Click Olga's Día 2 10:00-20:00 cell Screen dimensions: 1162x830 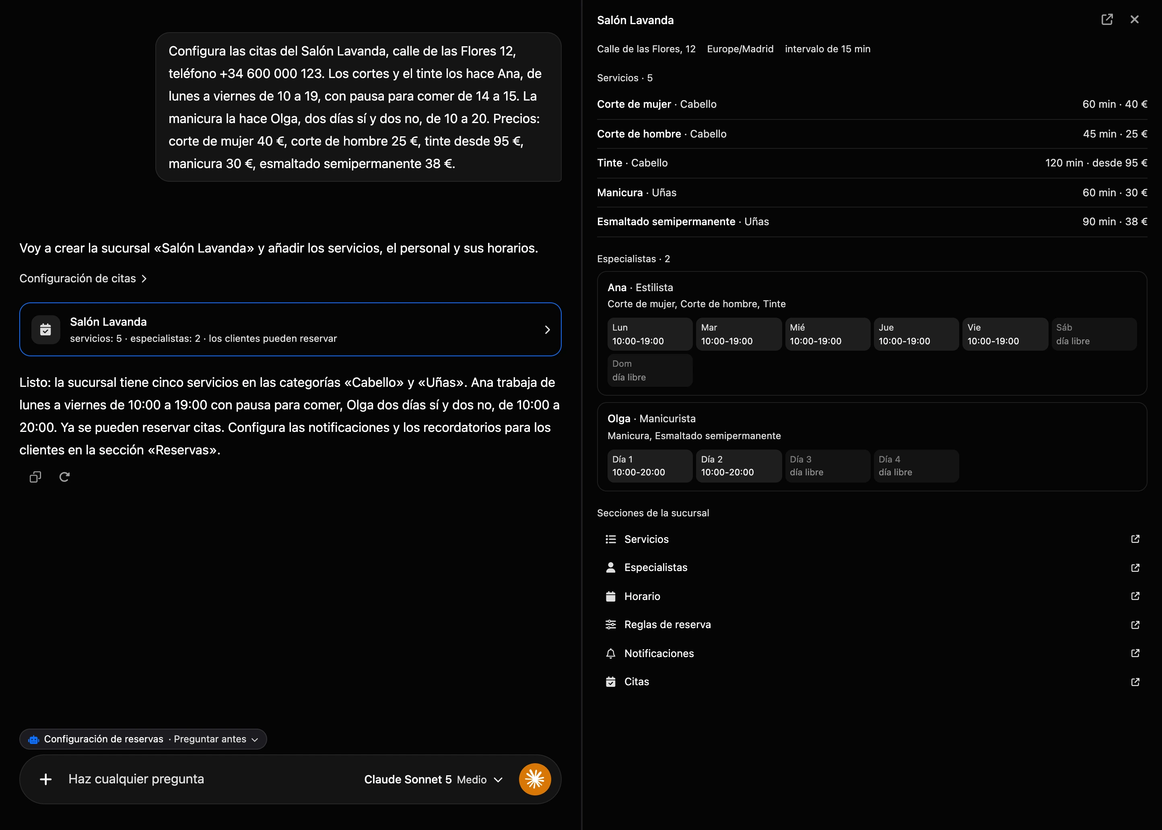(739, 466)
